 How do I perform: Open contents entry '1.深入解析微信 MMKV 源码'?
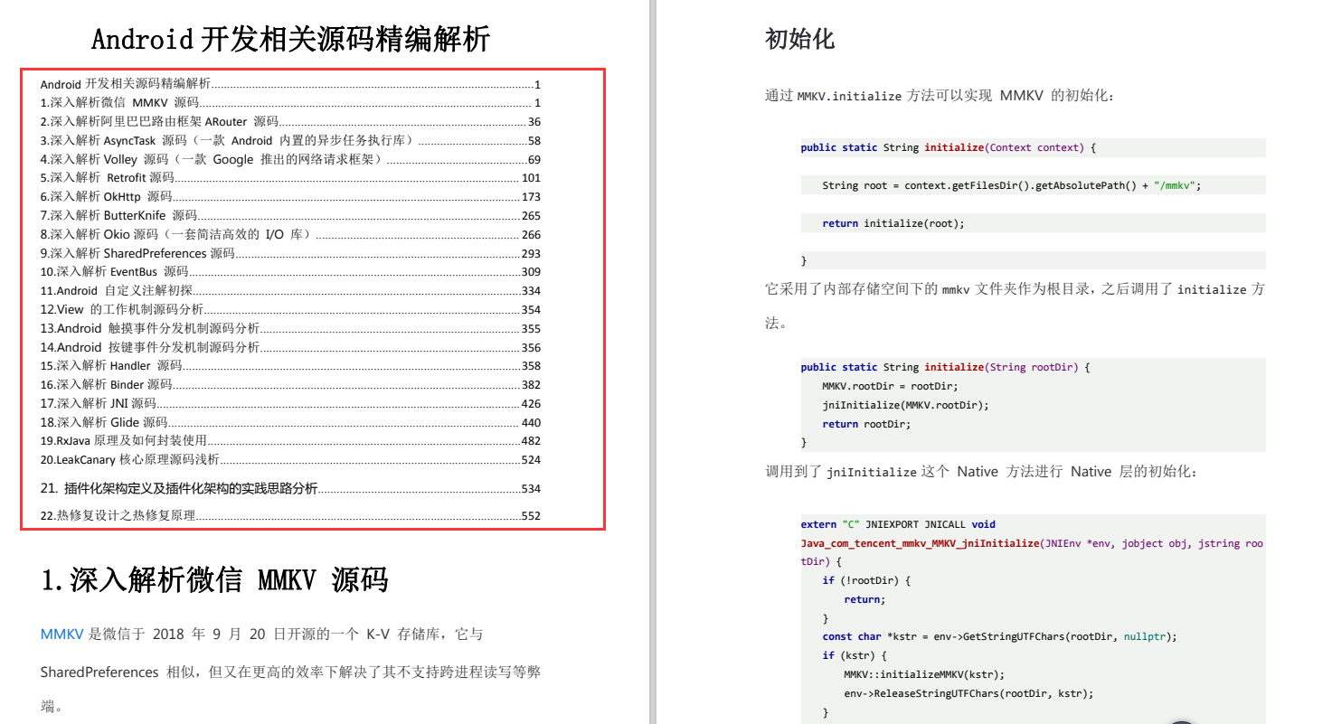point(290,103)
